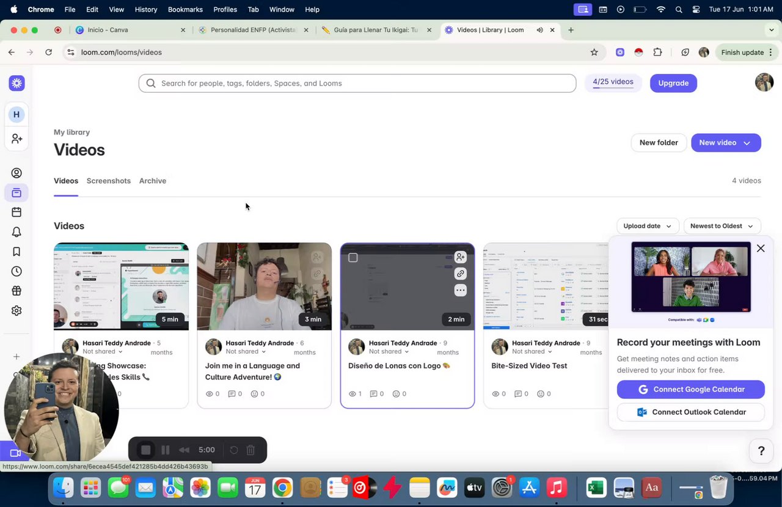782x507 pixels.
Task: Switch to the Screenshots tab
Action: click(109, 181)
